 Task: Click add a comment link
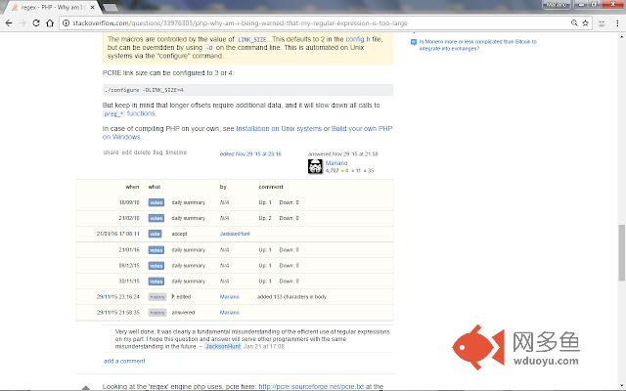(124, 361)
